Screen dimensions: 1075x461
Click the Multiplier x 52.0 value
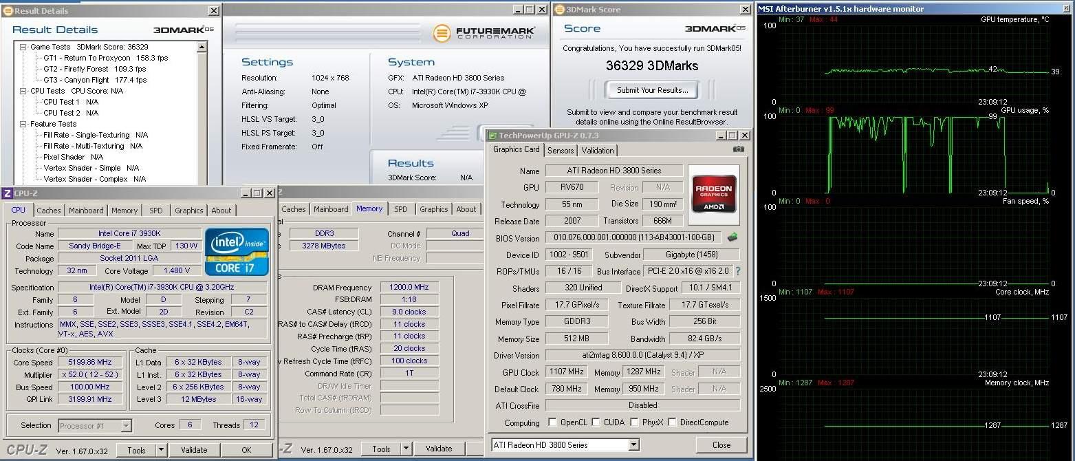pos(91,375)
